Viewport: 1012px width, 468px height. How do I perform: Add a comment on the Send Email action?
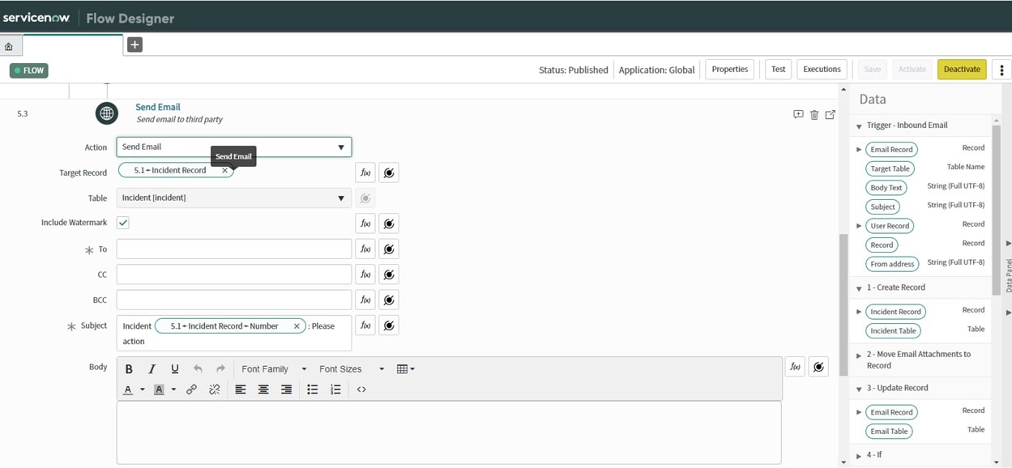click(798, 114)
